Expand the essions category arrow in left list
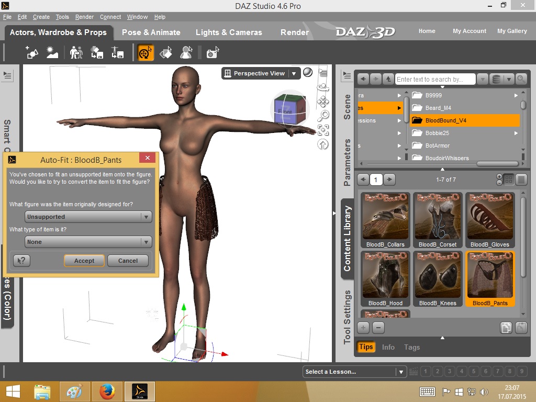This screenshot has width=536, height=402. pos(399,120)
